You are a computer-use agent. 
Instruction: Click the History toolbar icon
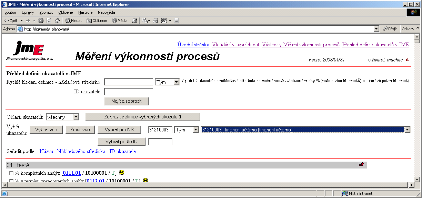point(134,21)
